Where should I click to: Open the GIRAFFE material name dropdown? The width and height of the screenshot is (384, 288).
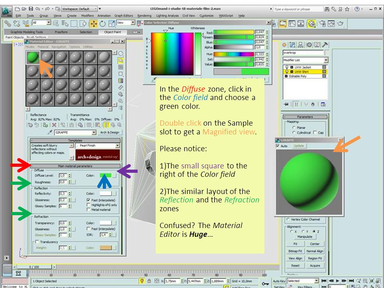(75, 132)
